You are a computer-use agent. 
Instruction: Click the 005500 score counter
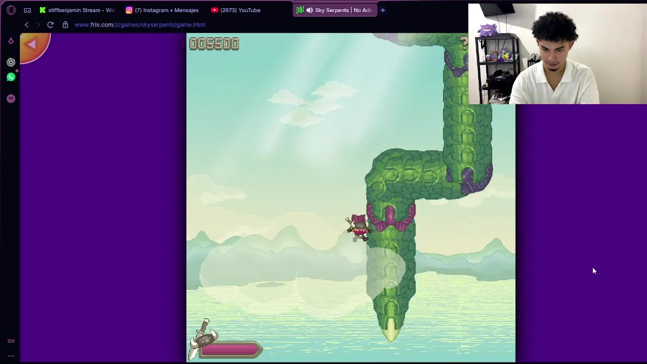(214, 43)
